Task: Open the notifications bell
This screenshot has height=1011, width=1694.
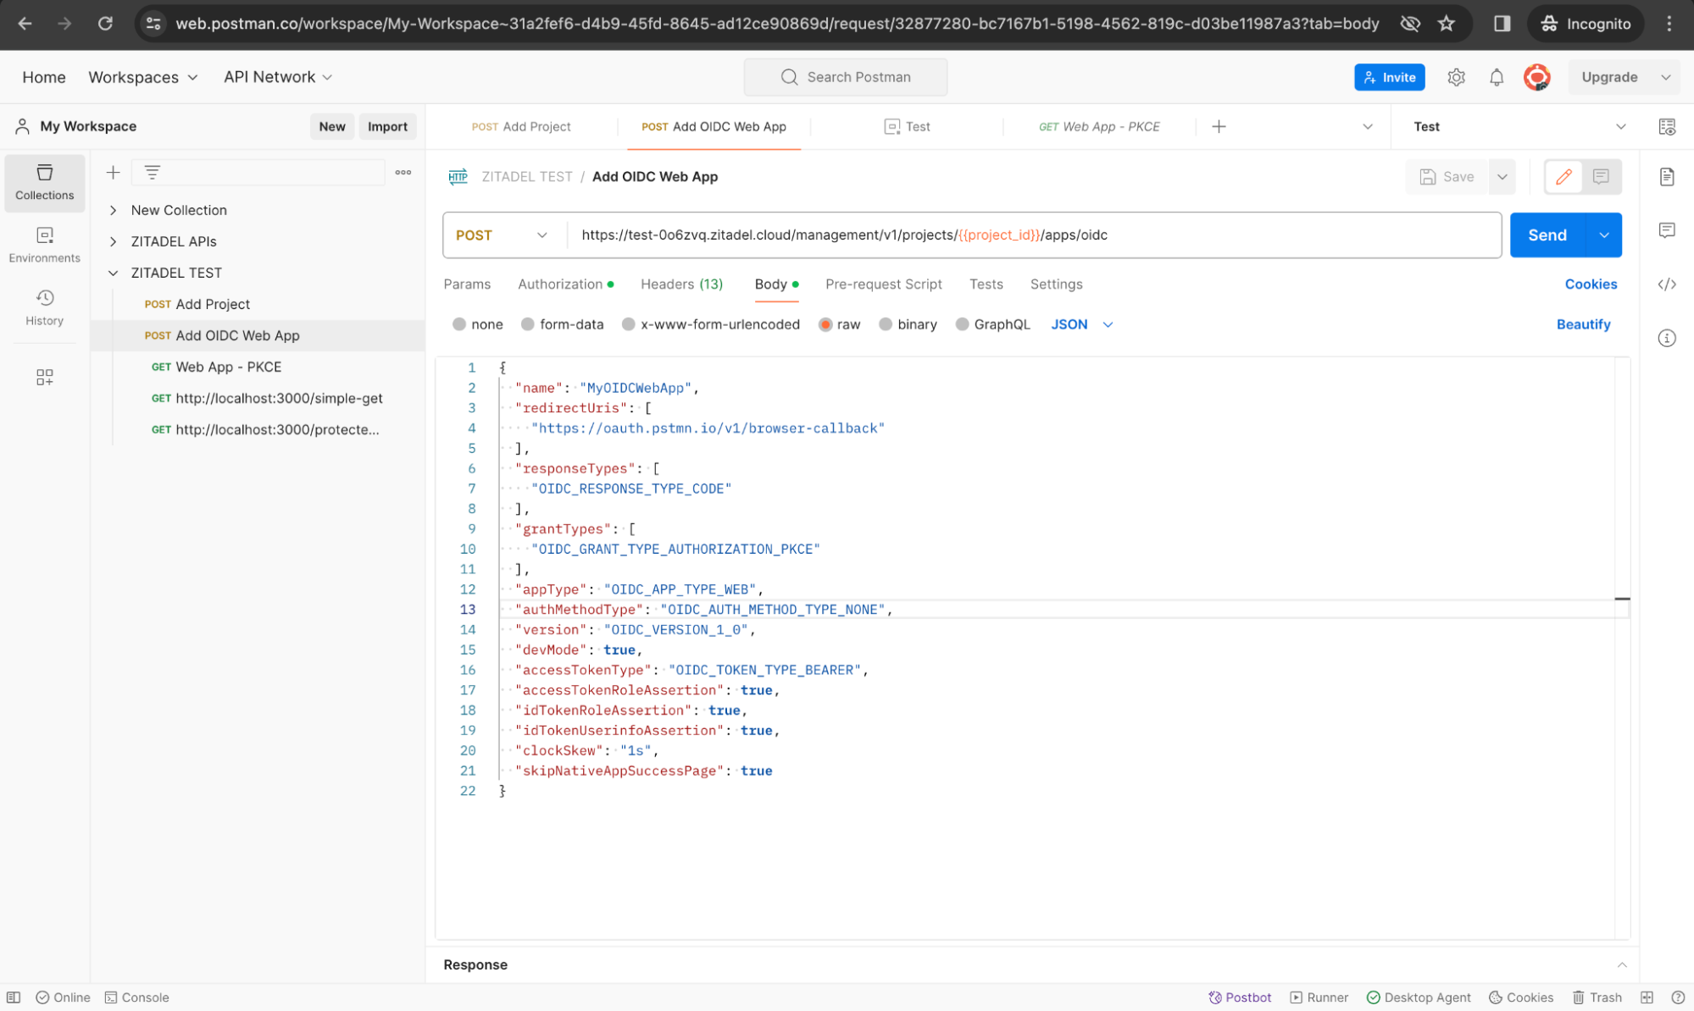Action: tap(1497, 77)
